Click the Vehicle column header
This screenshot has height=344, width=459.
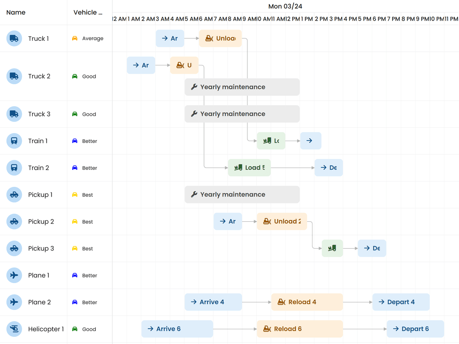pos(88,12)
